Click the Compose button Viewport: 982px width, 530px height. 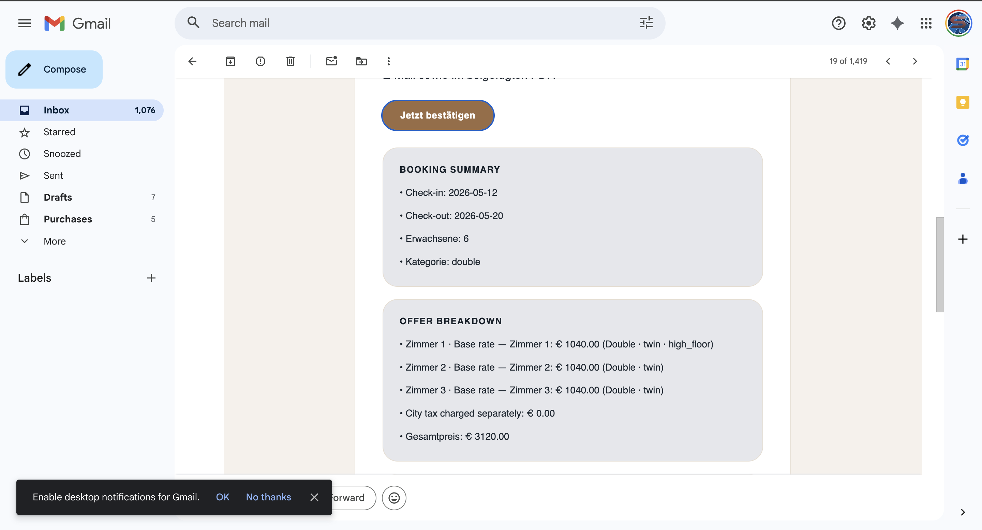coord(54,69)
